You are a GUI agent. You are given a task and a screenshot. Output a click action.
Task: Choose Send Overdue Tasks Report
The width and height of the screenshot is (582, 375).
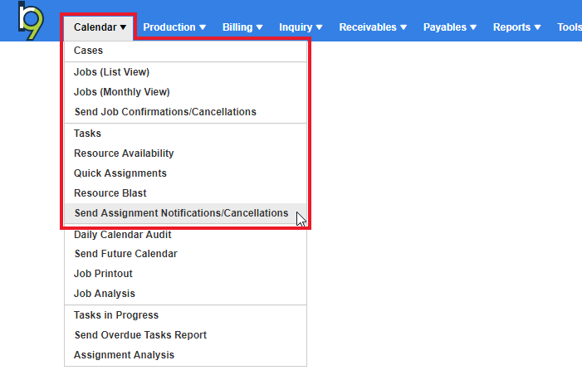[186, 335]
